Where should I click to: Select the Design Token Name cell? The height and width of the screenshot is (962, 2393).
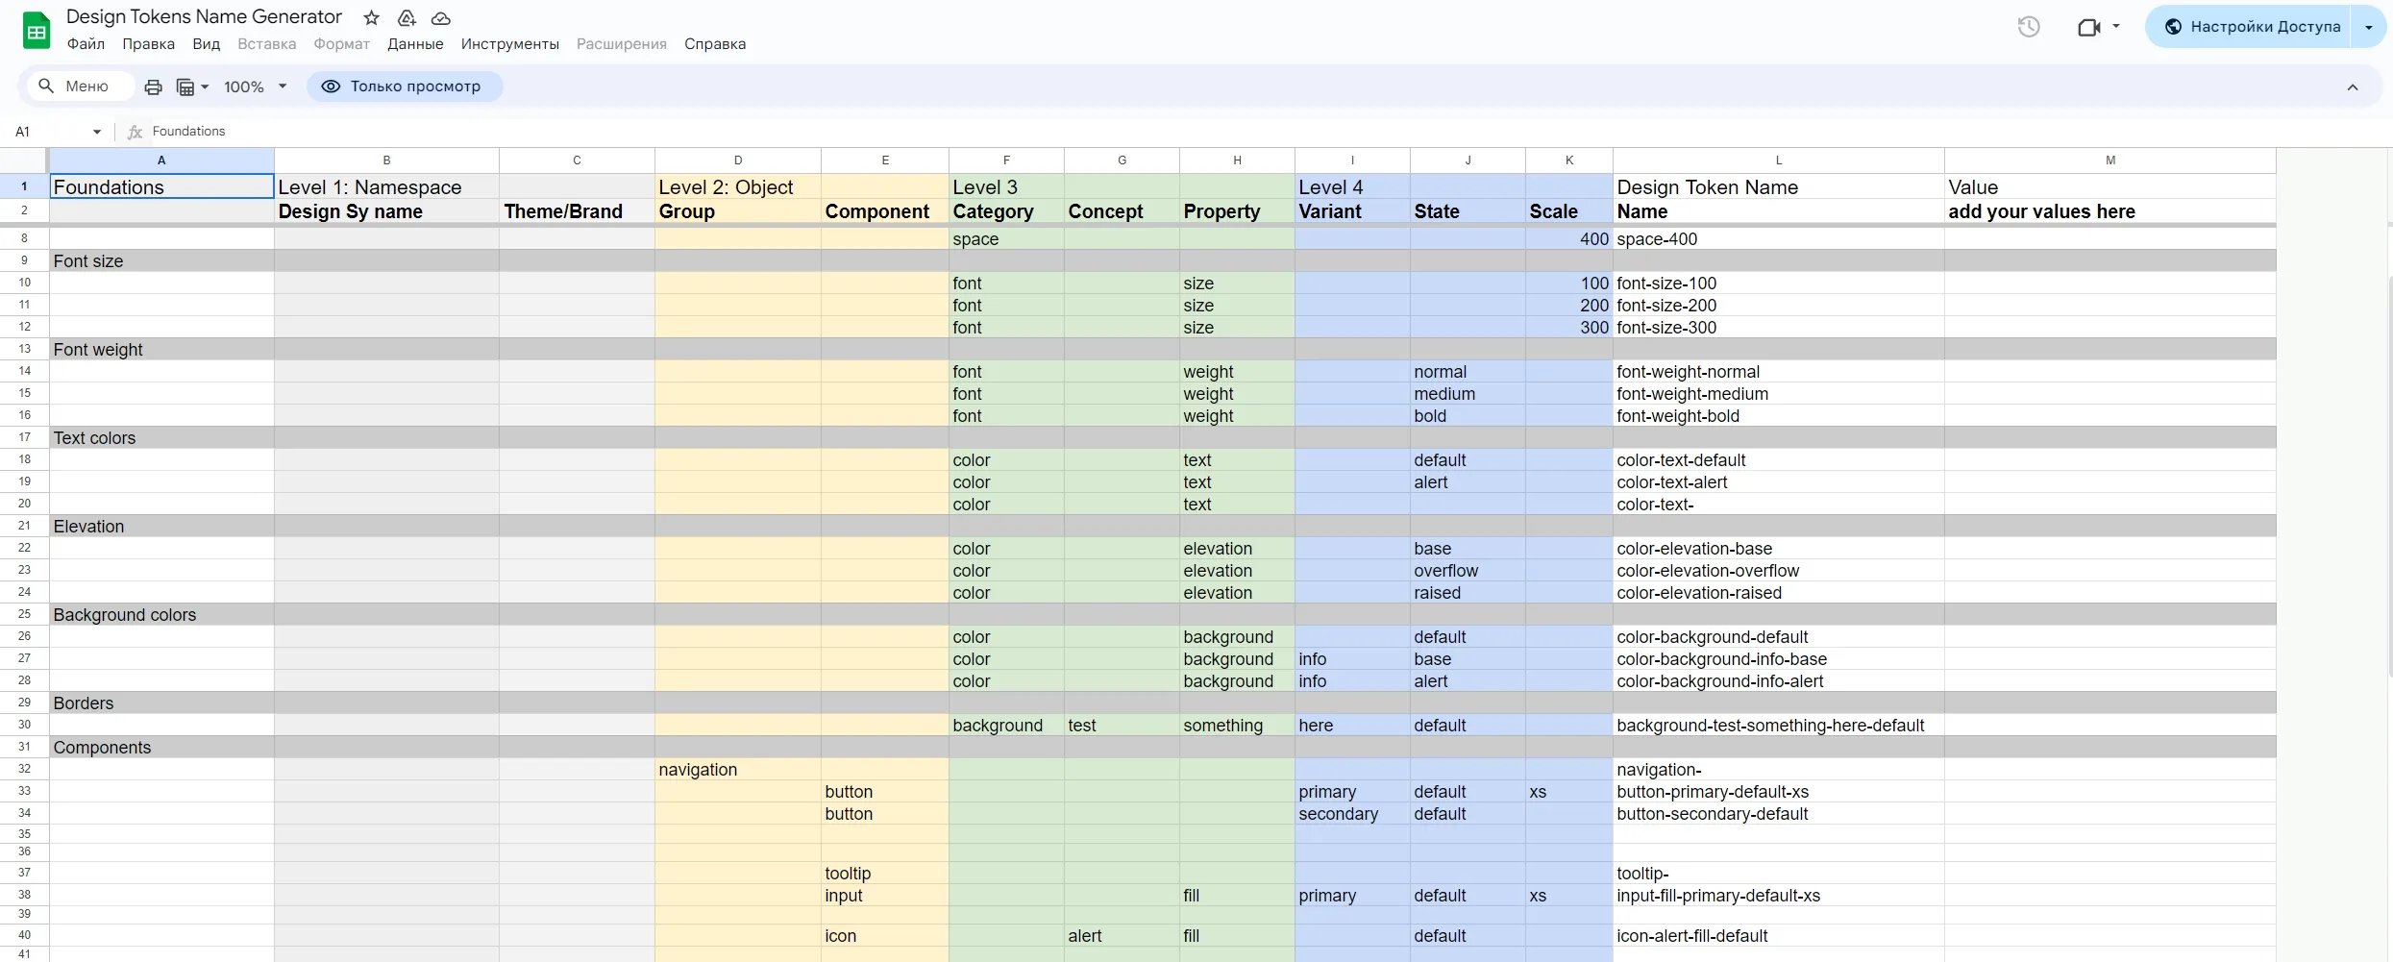pos(1778,186)
